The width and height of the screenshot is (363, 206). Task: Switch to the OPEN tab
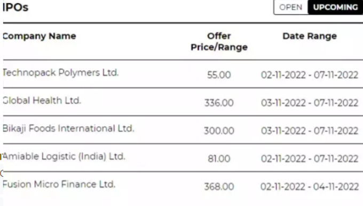click(x=291, y=7)
